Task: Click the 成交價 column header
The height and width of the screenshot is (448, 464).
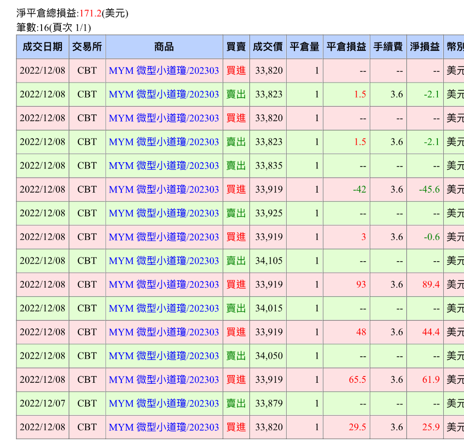Action: [267, 47]
